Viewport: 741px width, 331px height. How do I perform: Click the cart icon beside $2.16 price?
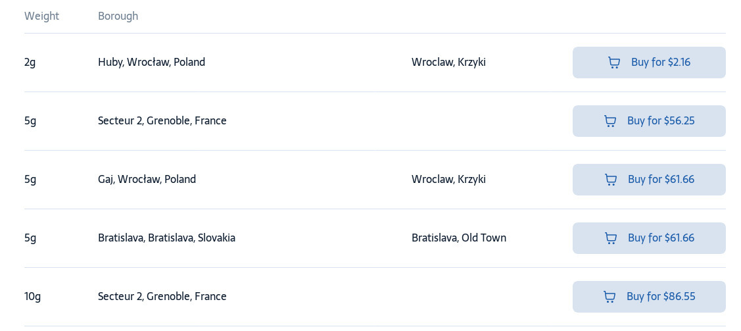click(x=614, y=63)
